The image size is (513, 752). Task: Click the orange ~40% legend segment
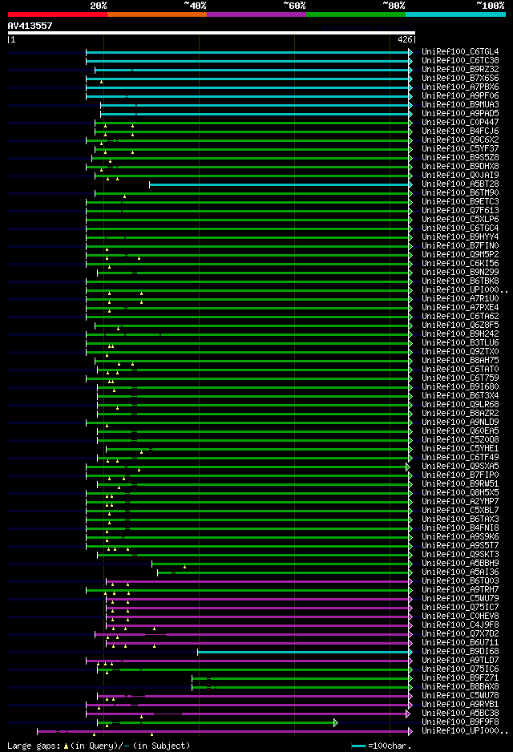pyautogui.click(x=157, y=14)
